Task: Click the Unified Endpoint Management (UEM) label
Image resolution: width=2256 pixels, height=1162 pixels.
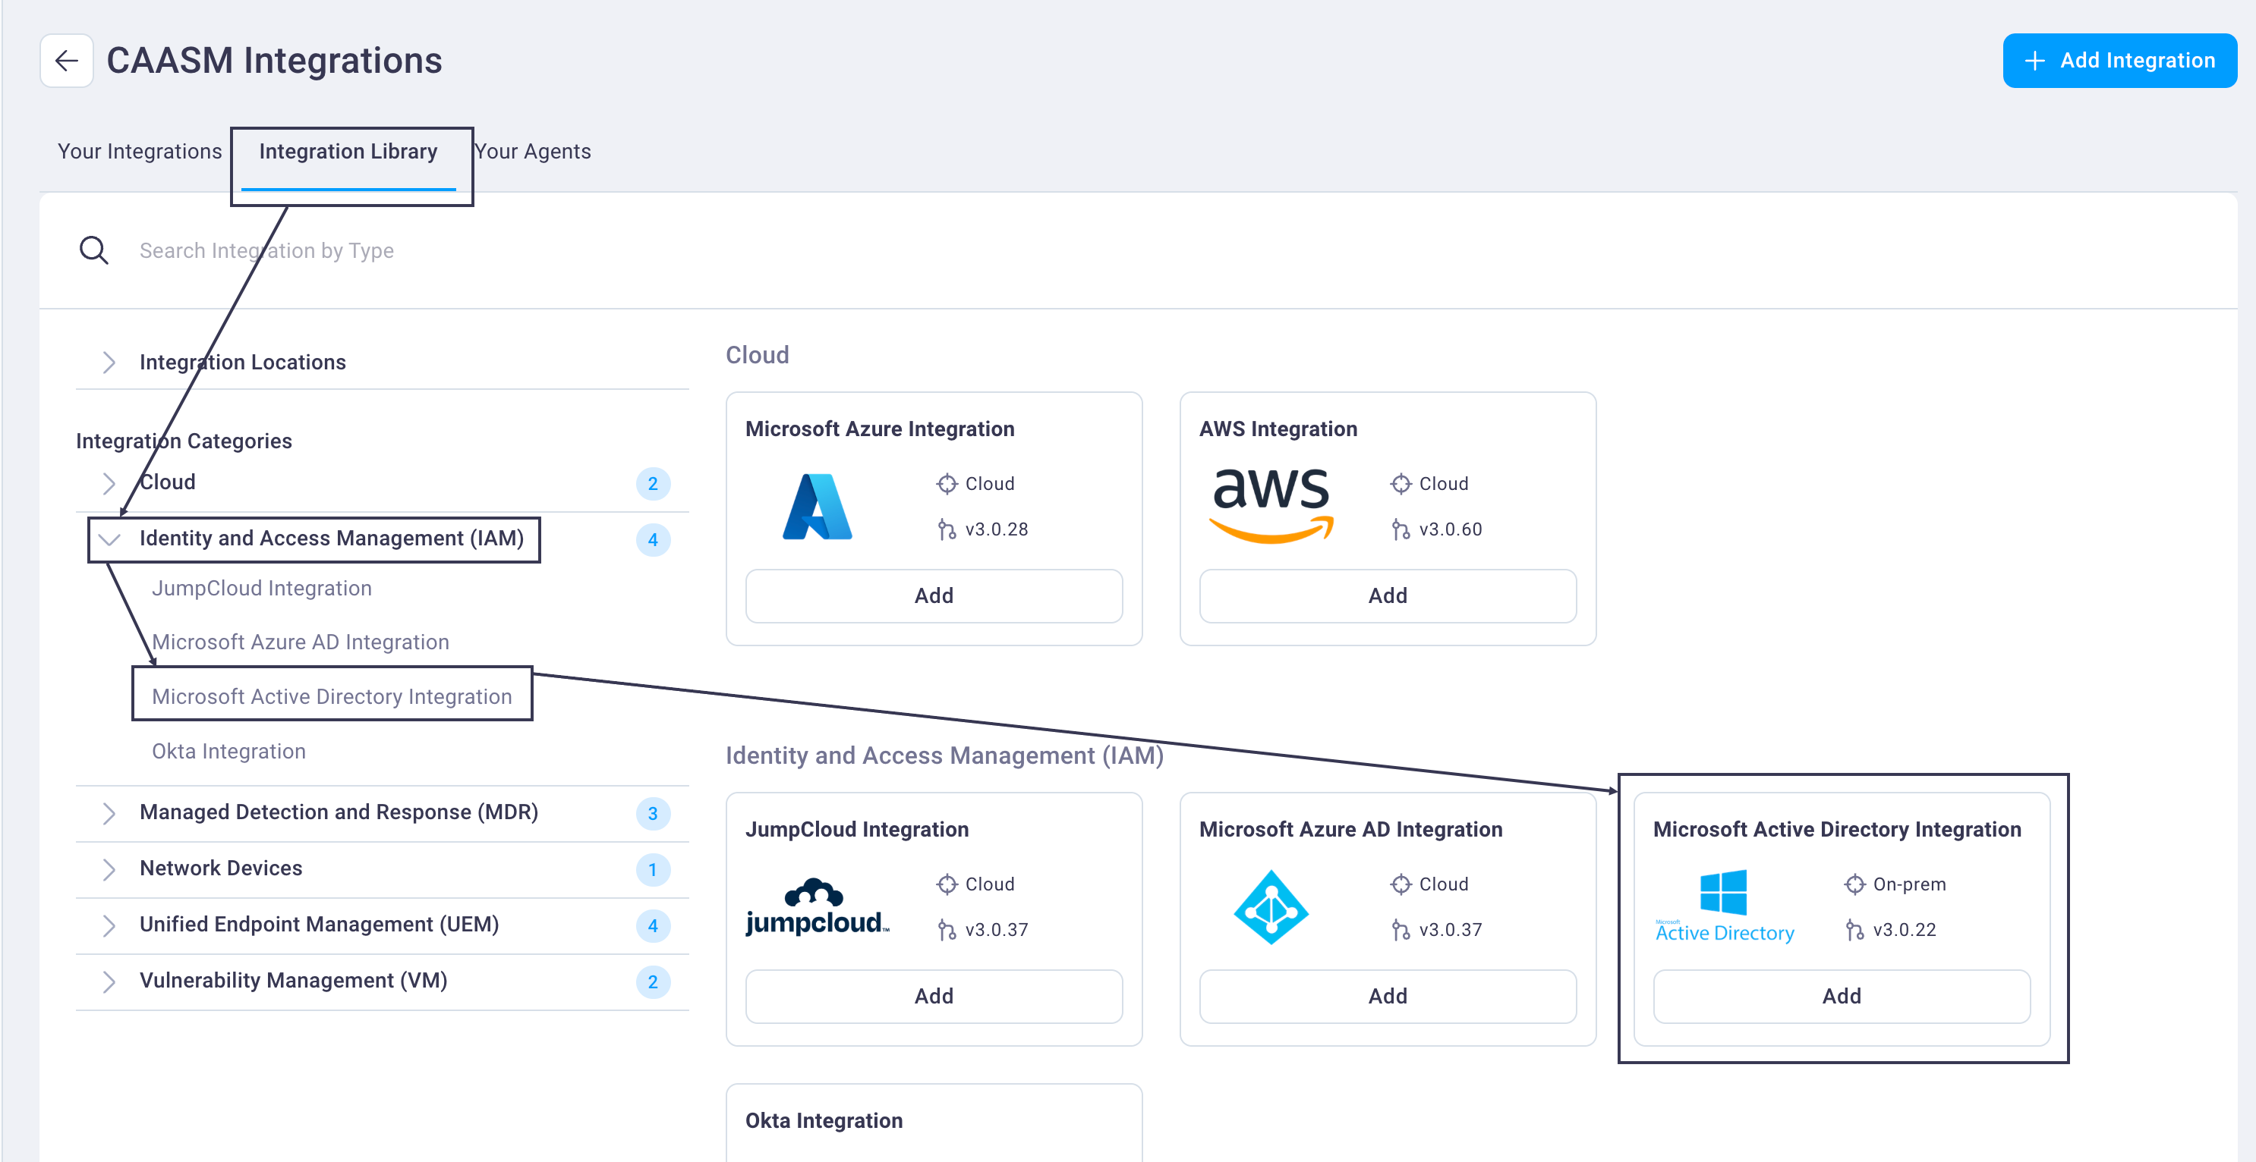Action: [319, 924]
